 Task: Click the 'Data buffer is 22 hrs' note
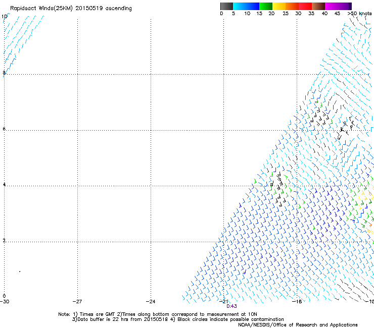click(x=103, y=319)
